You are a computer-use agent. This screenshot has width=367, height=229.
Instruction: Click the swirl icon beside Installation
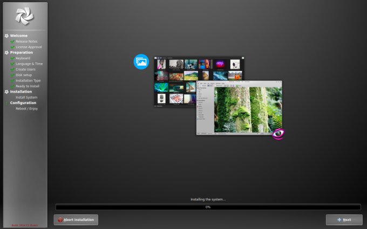click(x=6, y=92)
